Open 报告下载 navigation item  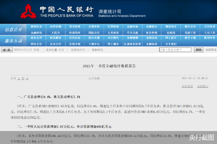click(190, 38)
